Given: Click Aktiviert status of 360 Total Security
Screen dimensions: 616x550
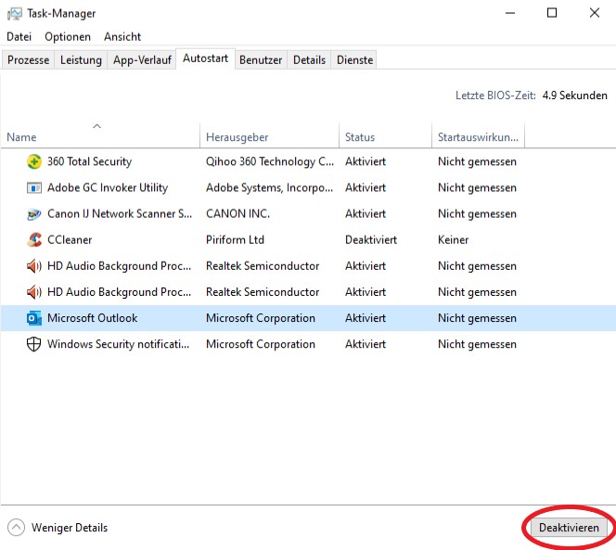Looking at the screenshot, I should point(366,161).
